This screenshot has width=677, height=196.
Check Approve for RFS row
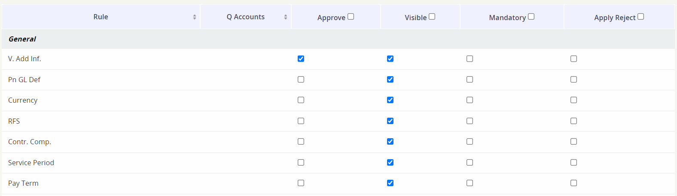pos(301,121)
